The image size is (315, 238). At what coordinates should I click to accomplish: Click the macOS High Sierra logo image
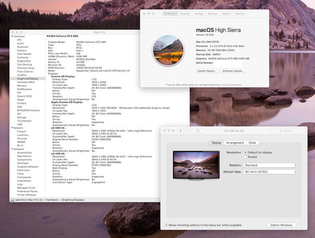pyautogui.click(x=168, y=50)
